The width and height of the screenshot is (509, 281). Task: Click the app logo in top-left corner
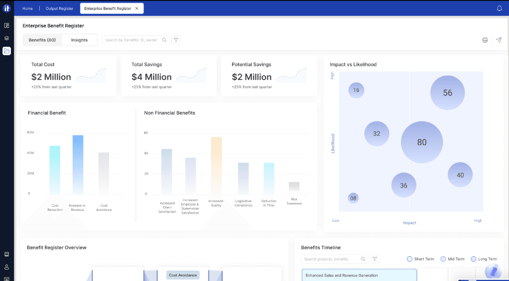click(6, 8)
